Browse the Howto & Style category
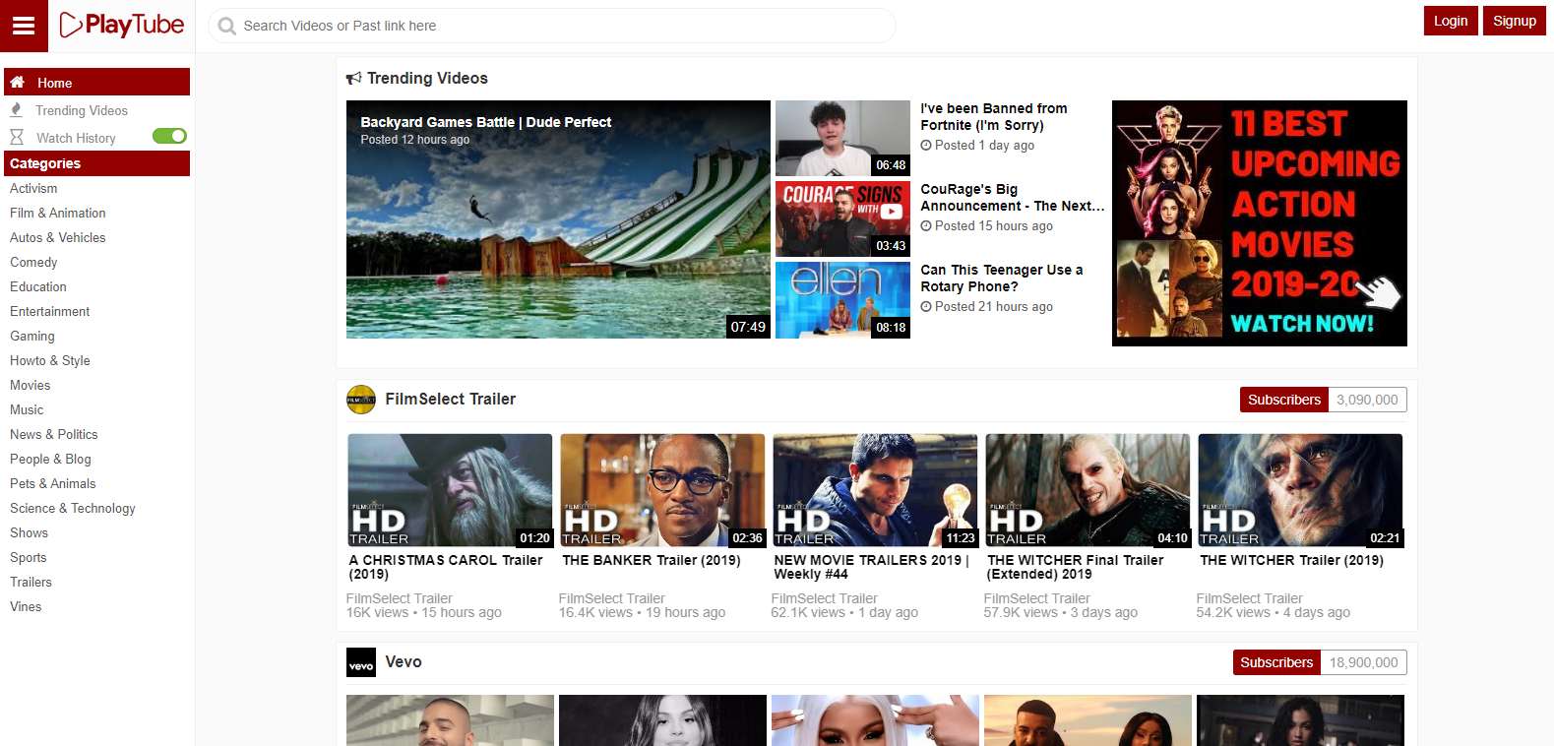The width and height of the screenshot is (1554, 746). (50, 360)
